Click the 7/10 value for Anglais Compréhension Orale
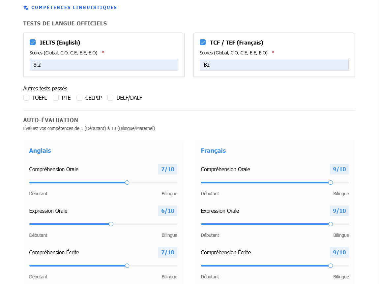Screen dimensions: 379x284 pyautogui.click(x=168, y=169)
